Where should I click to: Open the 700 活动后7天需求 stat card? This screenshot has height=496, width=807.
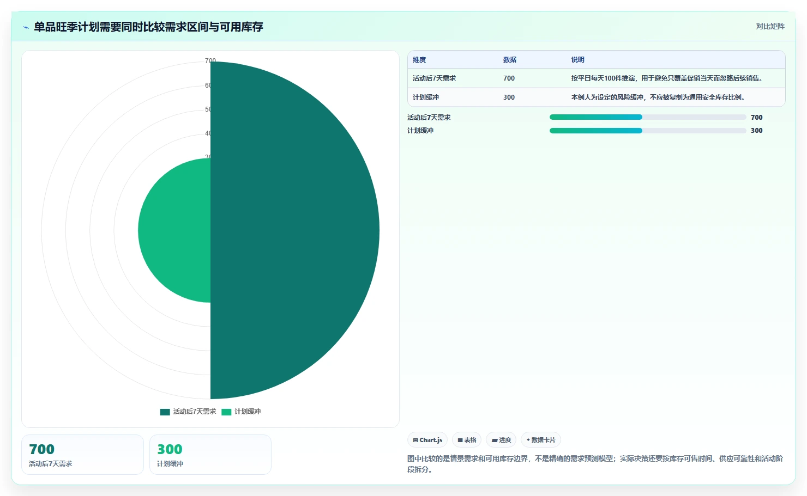[x=82, y=455]
